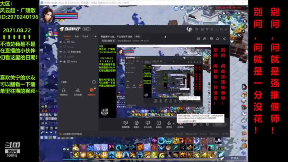The height and width of the screenshot is (162, 288).
Task: Show the General layer via eye icon
Action: coord(60,57)
